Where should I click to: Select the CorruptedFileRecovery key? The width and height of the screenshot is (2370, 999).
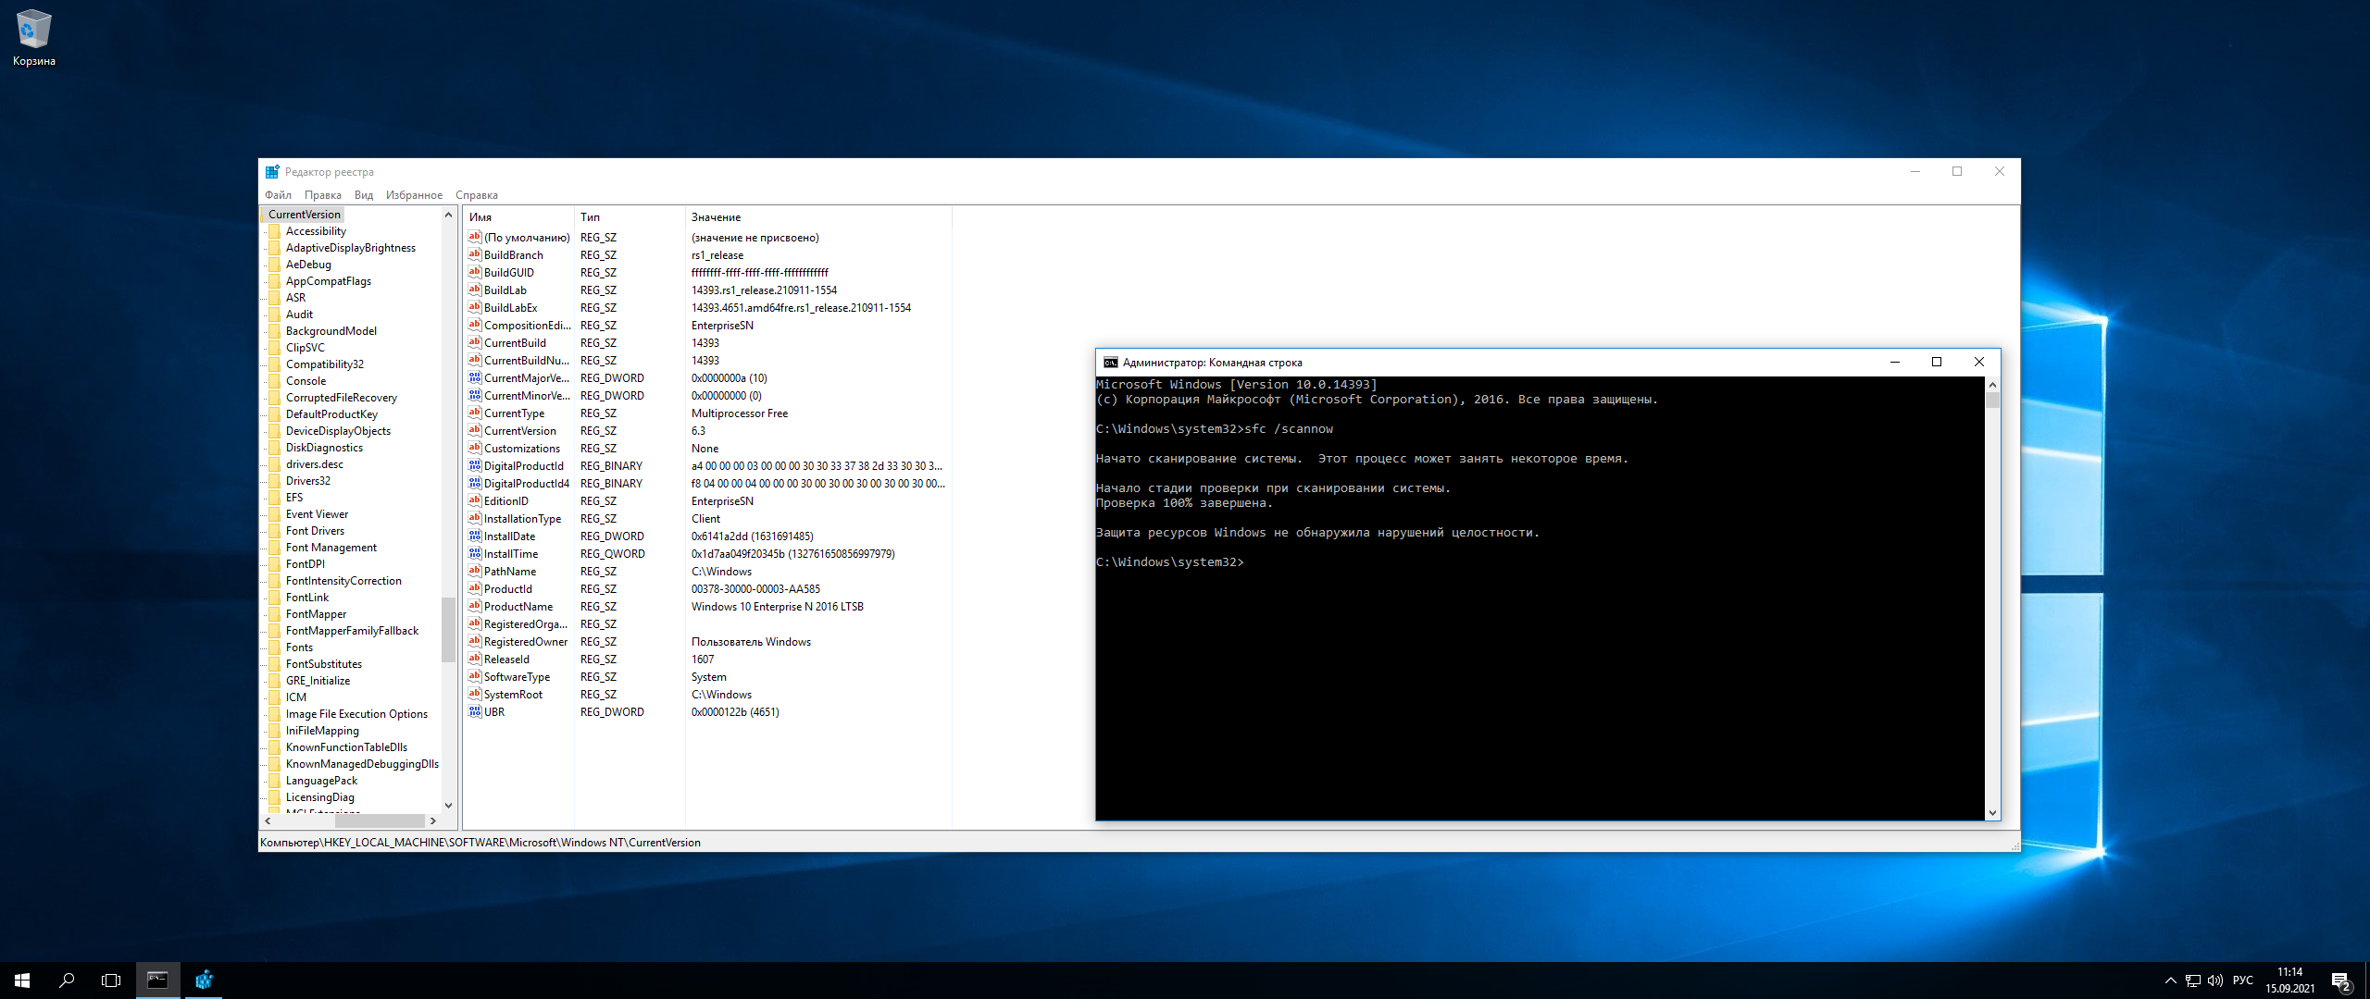point(342,398)
